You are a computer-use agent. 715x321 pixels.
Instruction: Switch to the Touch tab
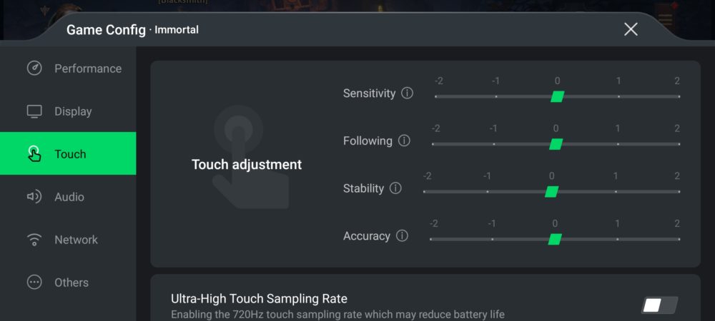[68, 153]
